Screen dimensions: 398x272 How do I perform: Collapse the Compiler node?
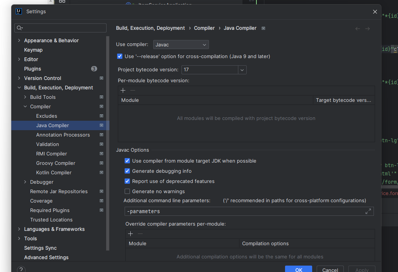pos(25,106)
